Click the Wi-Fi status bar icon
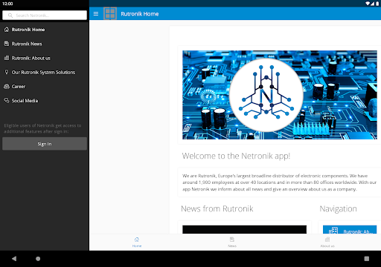 click(368, 3)
